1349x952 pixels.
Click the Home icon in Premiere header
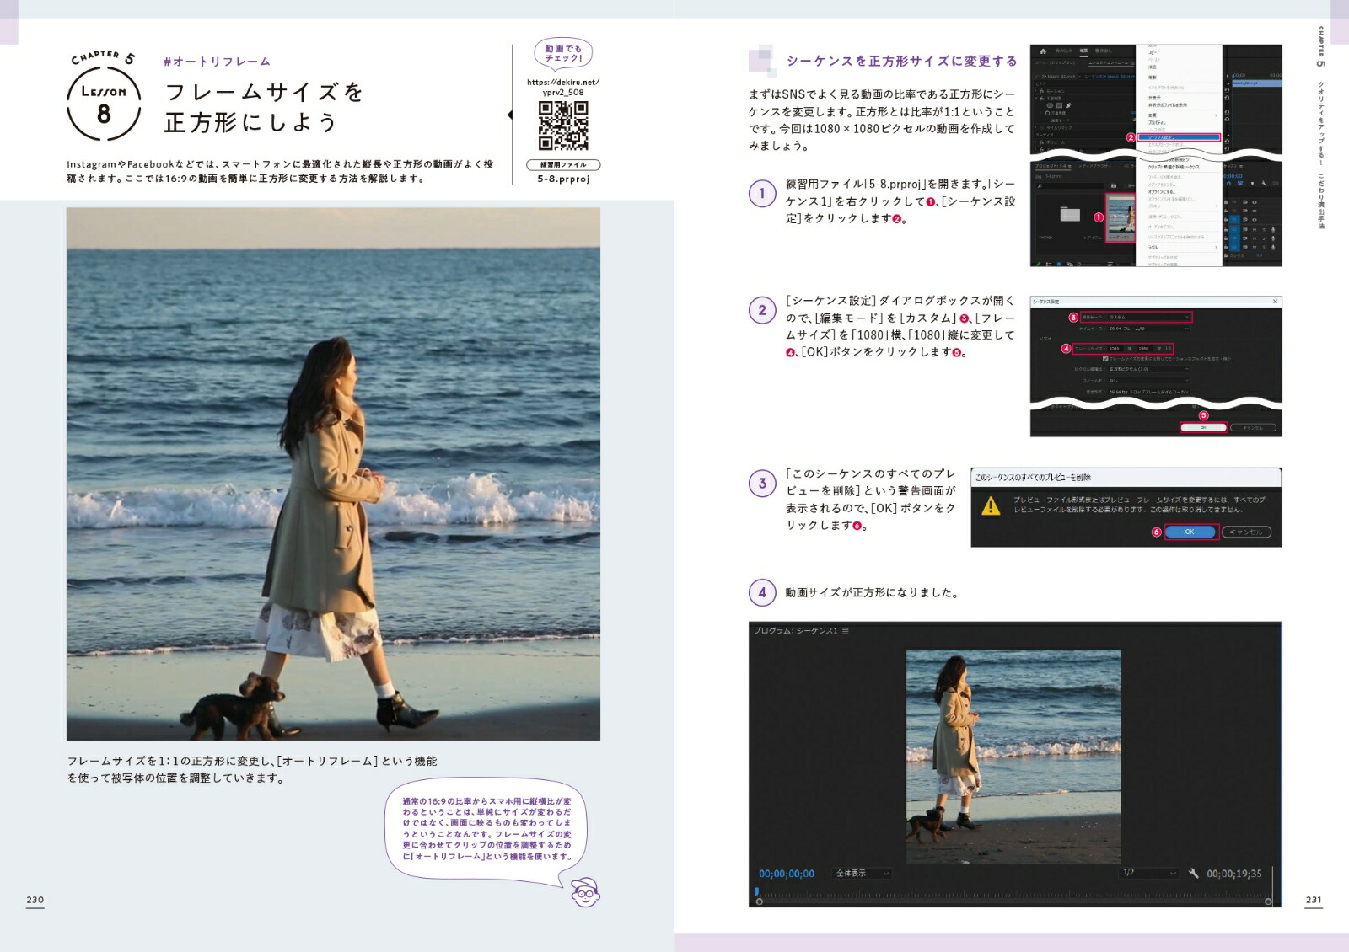[1042, 51]
